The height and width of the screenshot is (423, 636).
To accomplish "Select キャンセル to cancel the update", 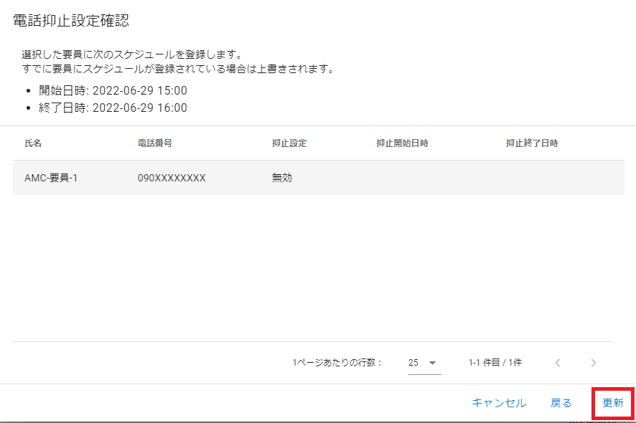I will pyautogui.click(x=500, y=403).
